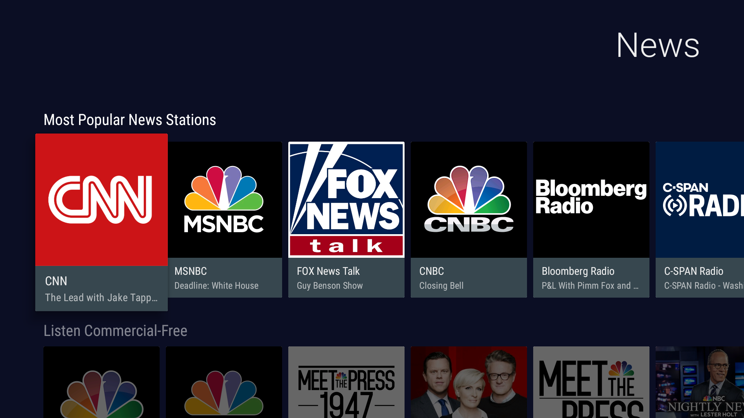
Task: Open the MSNBC station logo
Action: (224, 199)
